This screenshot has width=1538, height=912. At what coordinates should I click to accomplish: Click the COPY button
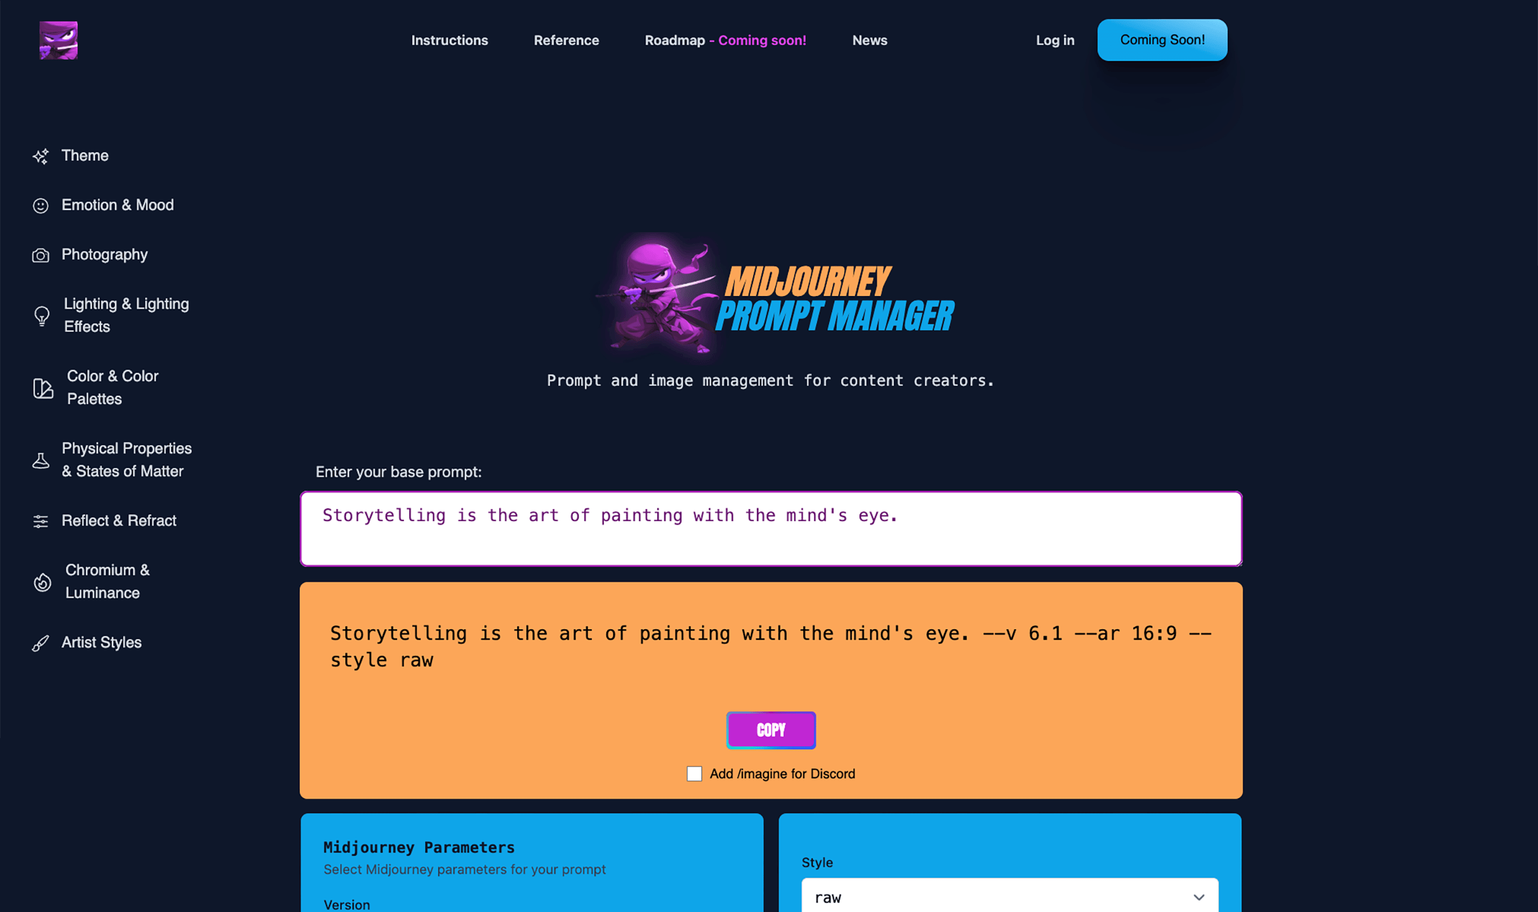click(x=771, y=730)
